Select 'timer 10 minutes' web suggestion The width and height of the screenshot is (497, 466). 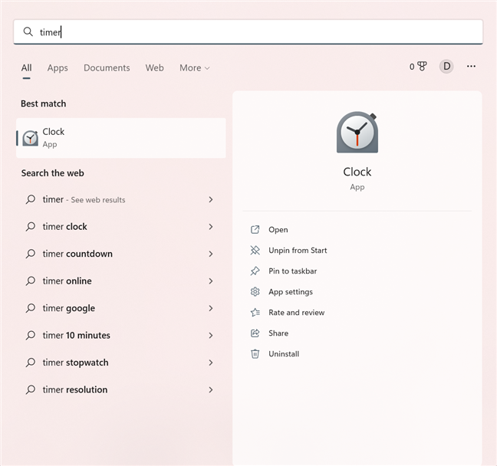pyautogui.click(x=121, y=336)
